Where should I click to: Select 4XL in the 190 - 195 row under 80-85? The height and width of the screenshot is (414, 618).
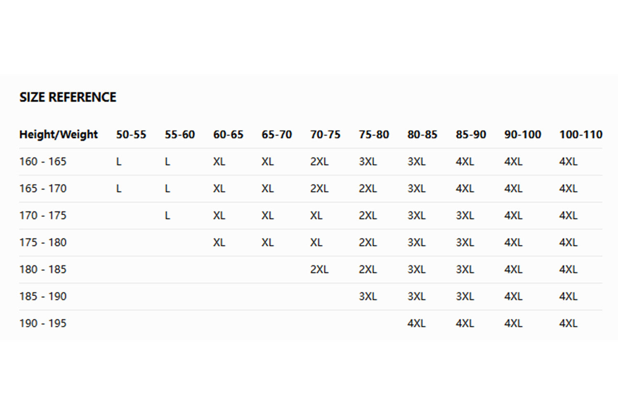click(x=416, y=323)
